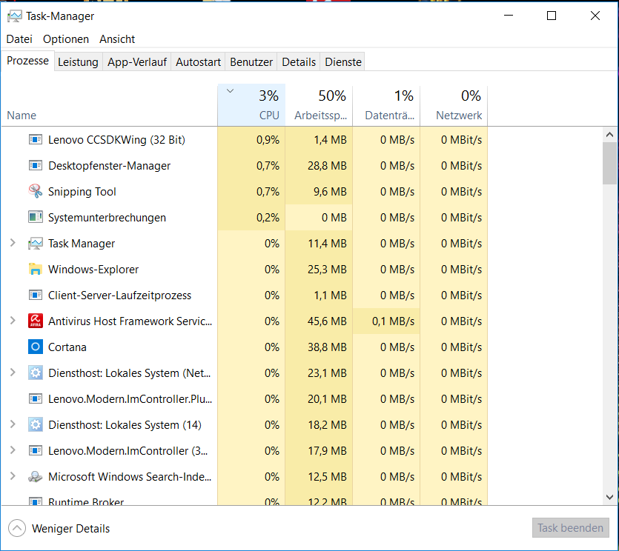This screenshot has height=551, width=619.
Task: Click the Task beenden button
Action: tap(570, 528)
